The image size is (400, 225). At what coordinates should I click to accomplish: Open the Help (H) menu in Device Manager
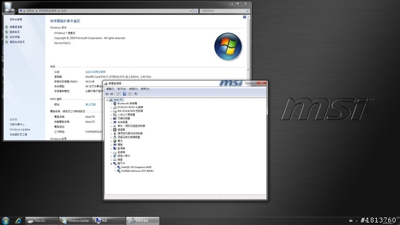click(x=145, y=89)
